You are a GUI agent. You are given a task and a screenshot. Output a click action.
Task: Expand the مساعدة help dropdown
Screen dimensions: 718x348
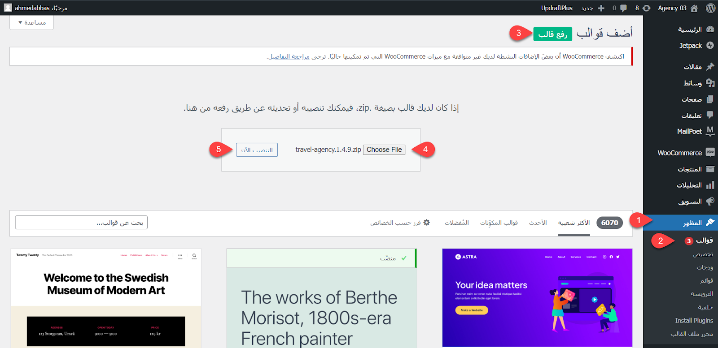tap(31, 22)
